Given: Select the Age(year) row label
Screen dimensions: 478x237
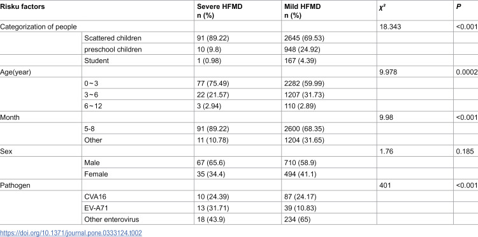Looking at the screenshot, I should pos(15,72).
